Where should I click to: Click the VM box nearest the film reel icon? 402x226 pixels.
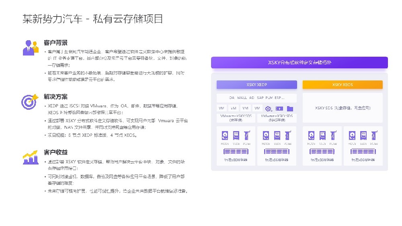click(258, 108)
